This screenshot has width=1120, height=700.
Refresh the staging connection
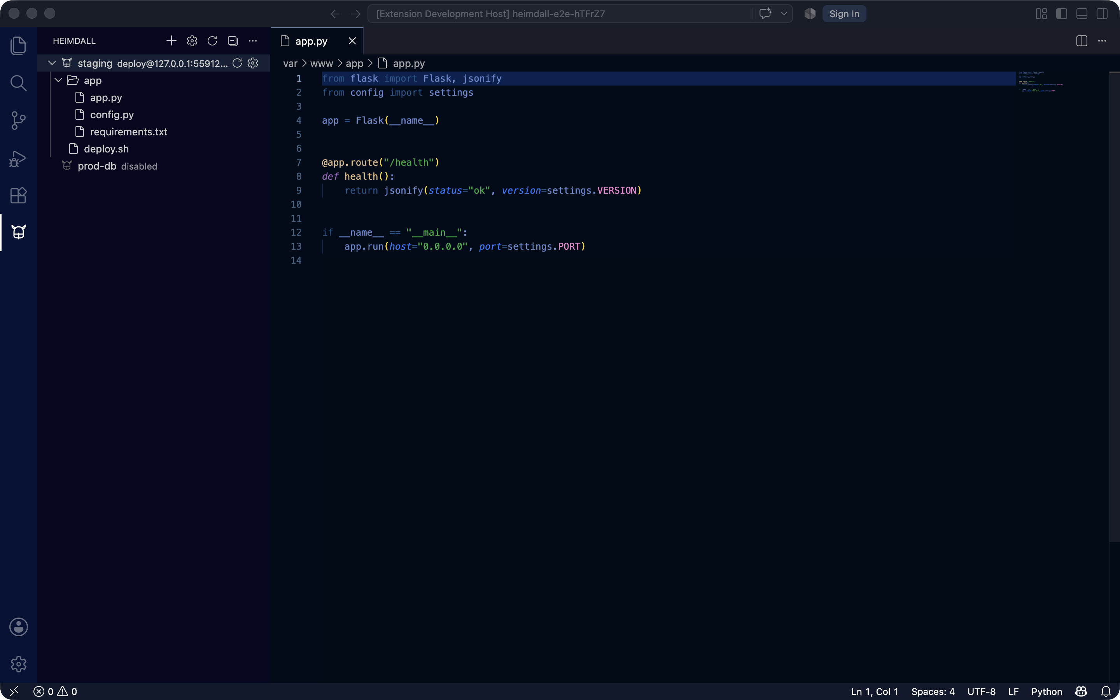(x=238, y=63)
